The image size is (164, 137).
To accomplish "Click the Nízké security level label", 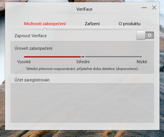I will [x=142, y=62].
